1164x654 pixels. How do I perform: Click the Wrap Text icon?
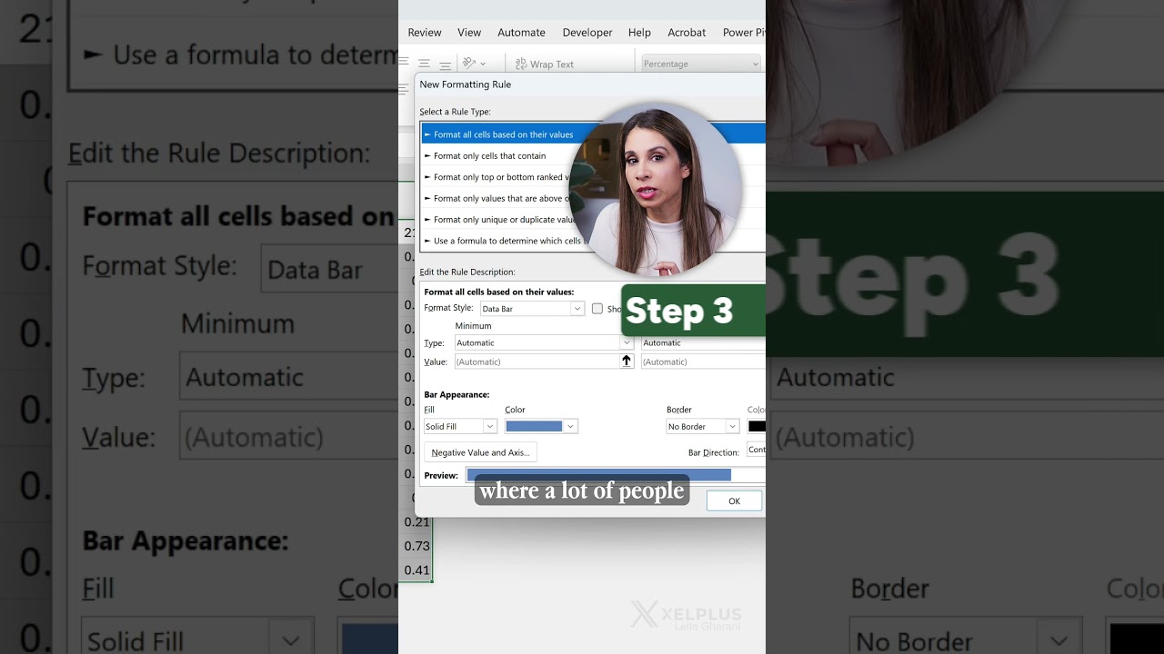pos(521,64)
